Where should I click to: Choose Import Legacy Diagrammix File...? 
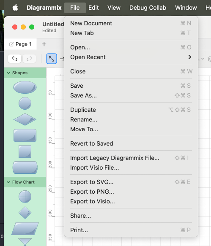tap(131, 158)
